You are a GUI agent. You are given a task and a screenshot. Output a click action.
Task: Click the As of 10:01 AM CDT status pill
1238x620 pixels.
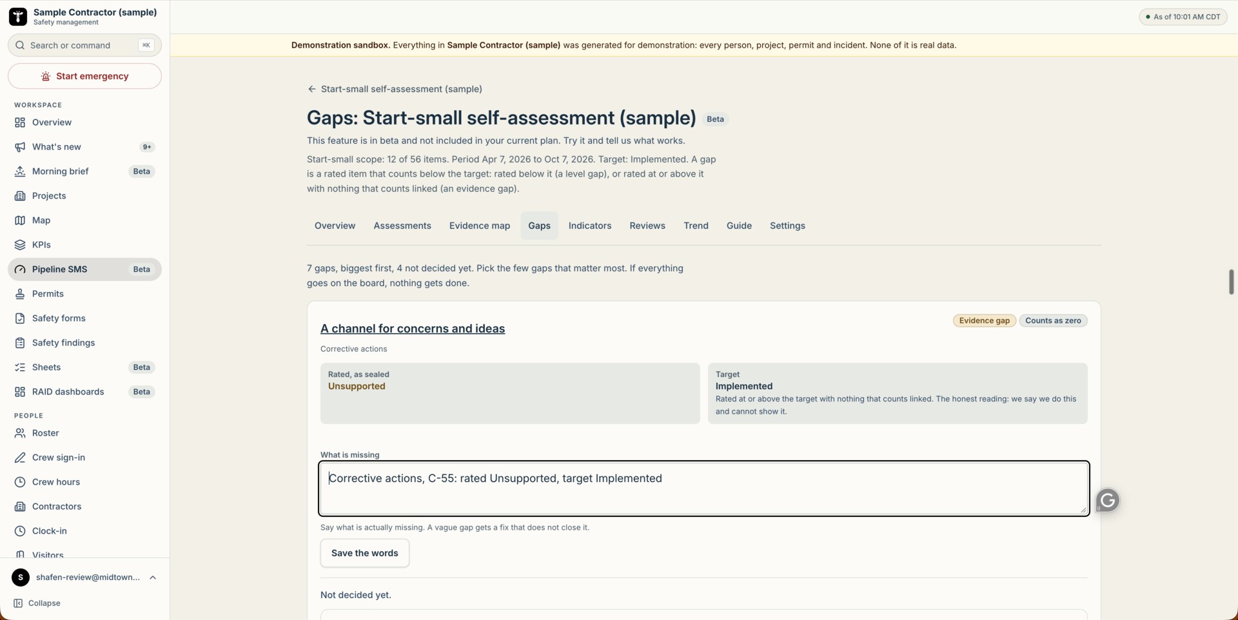click(1183, 17)
